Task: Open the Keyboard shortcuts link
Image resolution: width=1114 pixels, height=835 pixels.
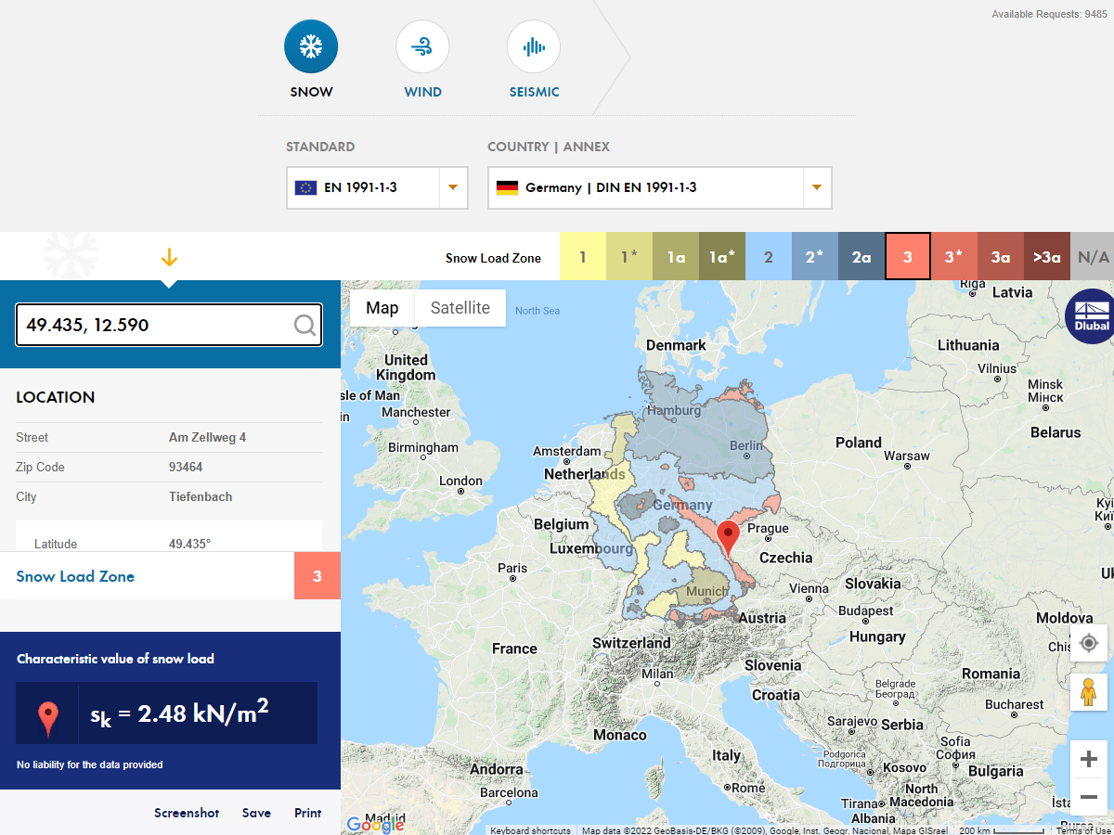Action: click(530, 830)
